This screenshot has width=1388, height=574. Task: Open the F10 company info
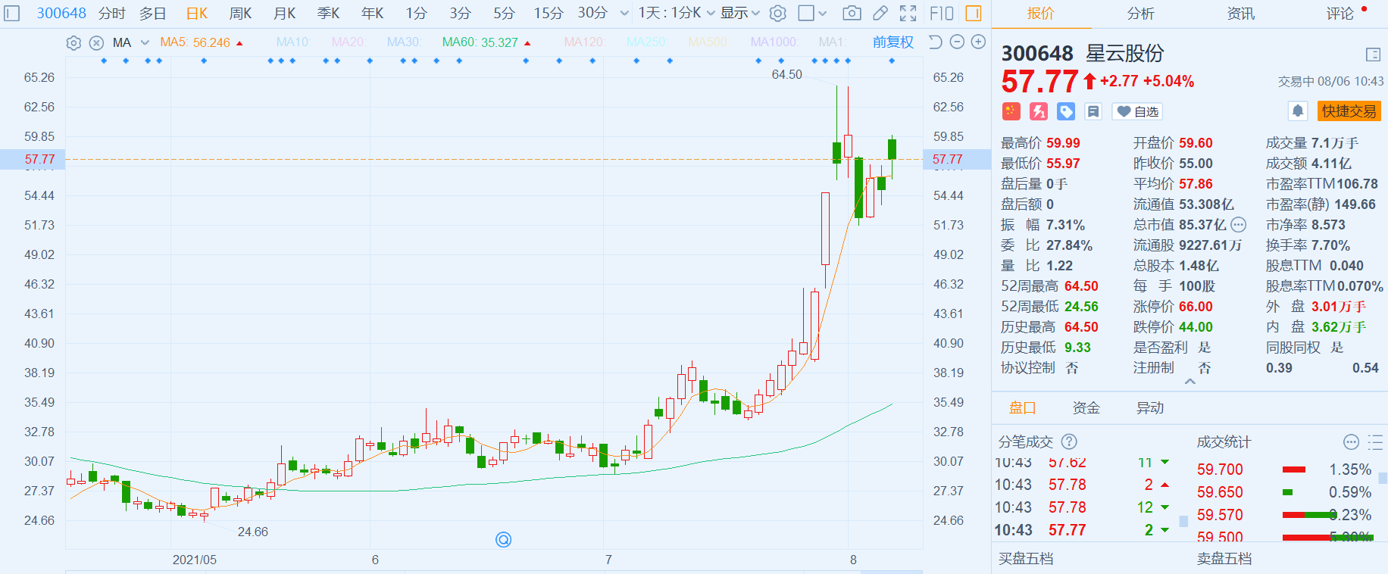click(941, 14)
